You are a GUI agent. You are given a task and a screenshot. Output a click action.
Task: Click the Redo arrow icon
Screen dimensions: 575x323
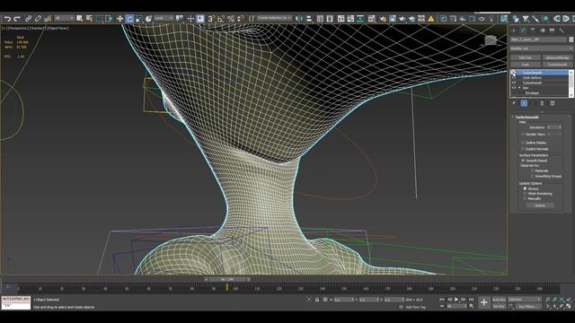(x=17, y=18)
